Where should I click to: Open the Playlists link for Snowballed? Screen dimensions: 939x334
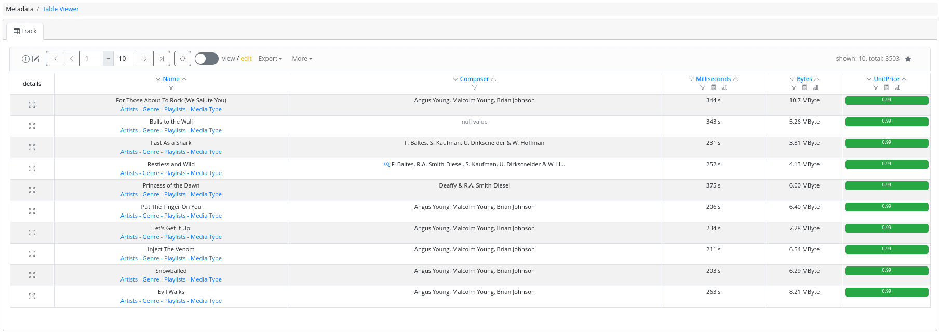[175, 280]
